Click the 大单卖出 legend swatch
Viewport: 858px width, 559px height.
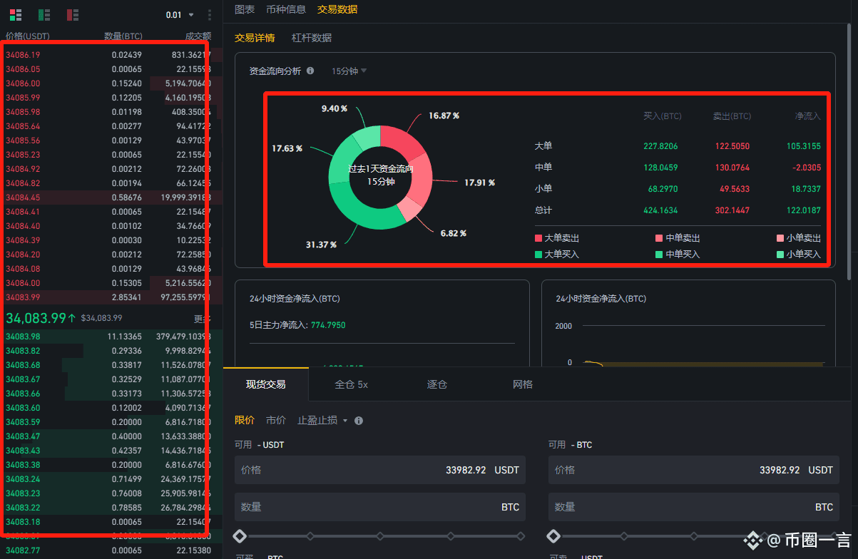[x=538, y=238]
